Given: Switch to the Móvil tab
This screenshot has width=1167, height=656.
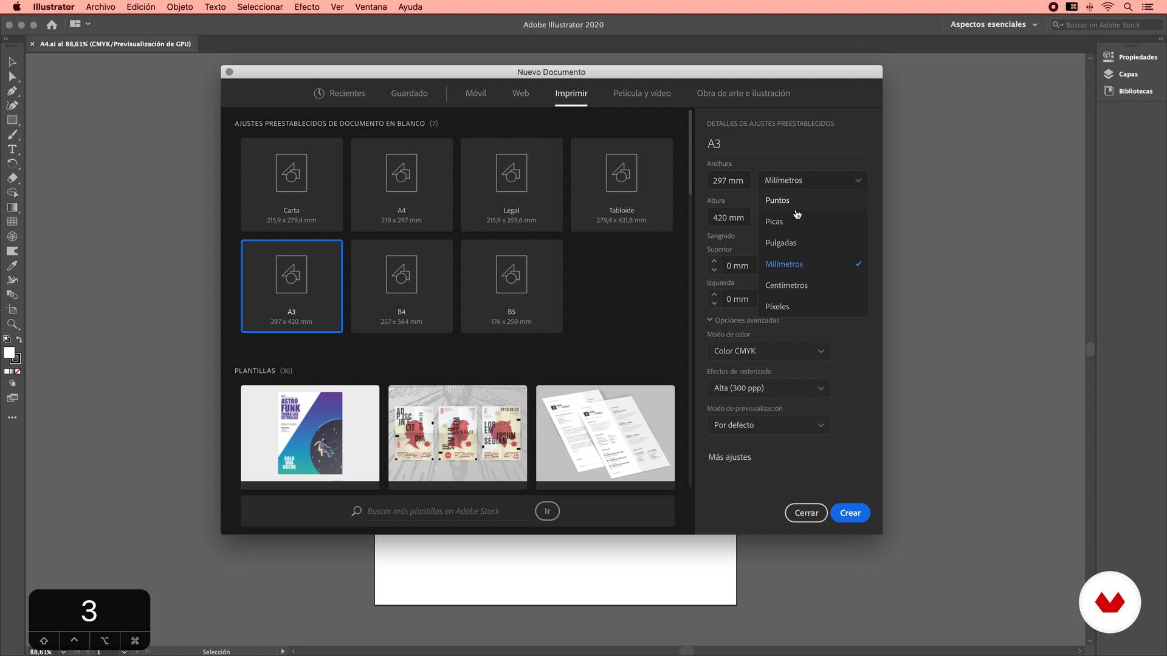Looking at the screenshot, I should 475,94.
